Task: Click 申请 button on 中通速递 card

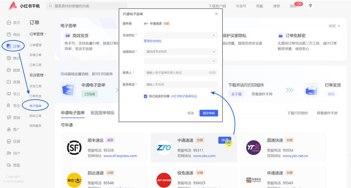Action: (x=225, y=140)
